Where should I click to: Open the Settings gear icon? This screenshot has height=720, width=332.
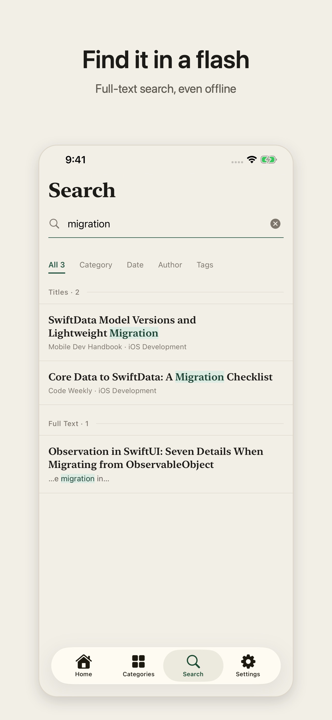pyautogui.click(x=248, y=661)
